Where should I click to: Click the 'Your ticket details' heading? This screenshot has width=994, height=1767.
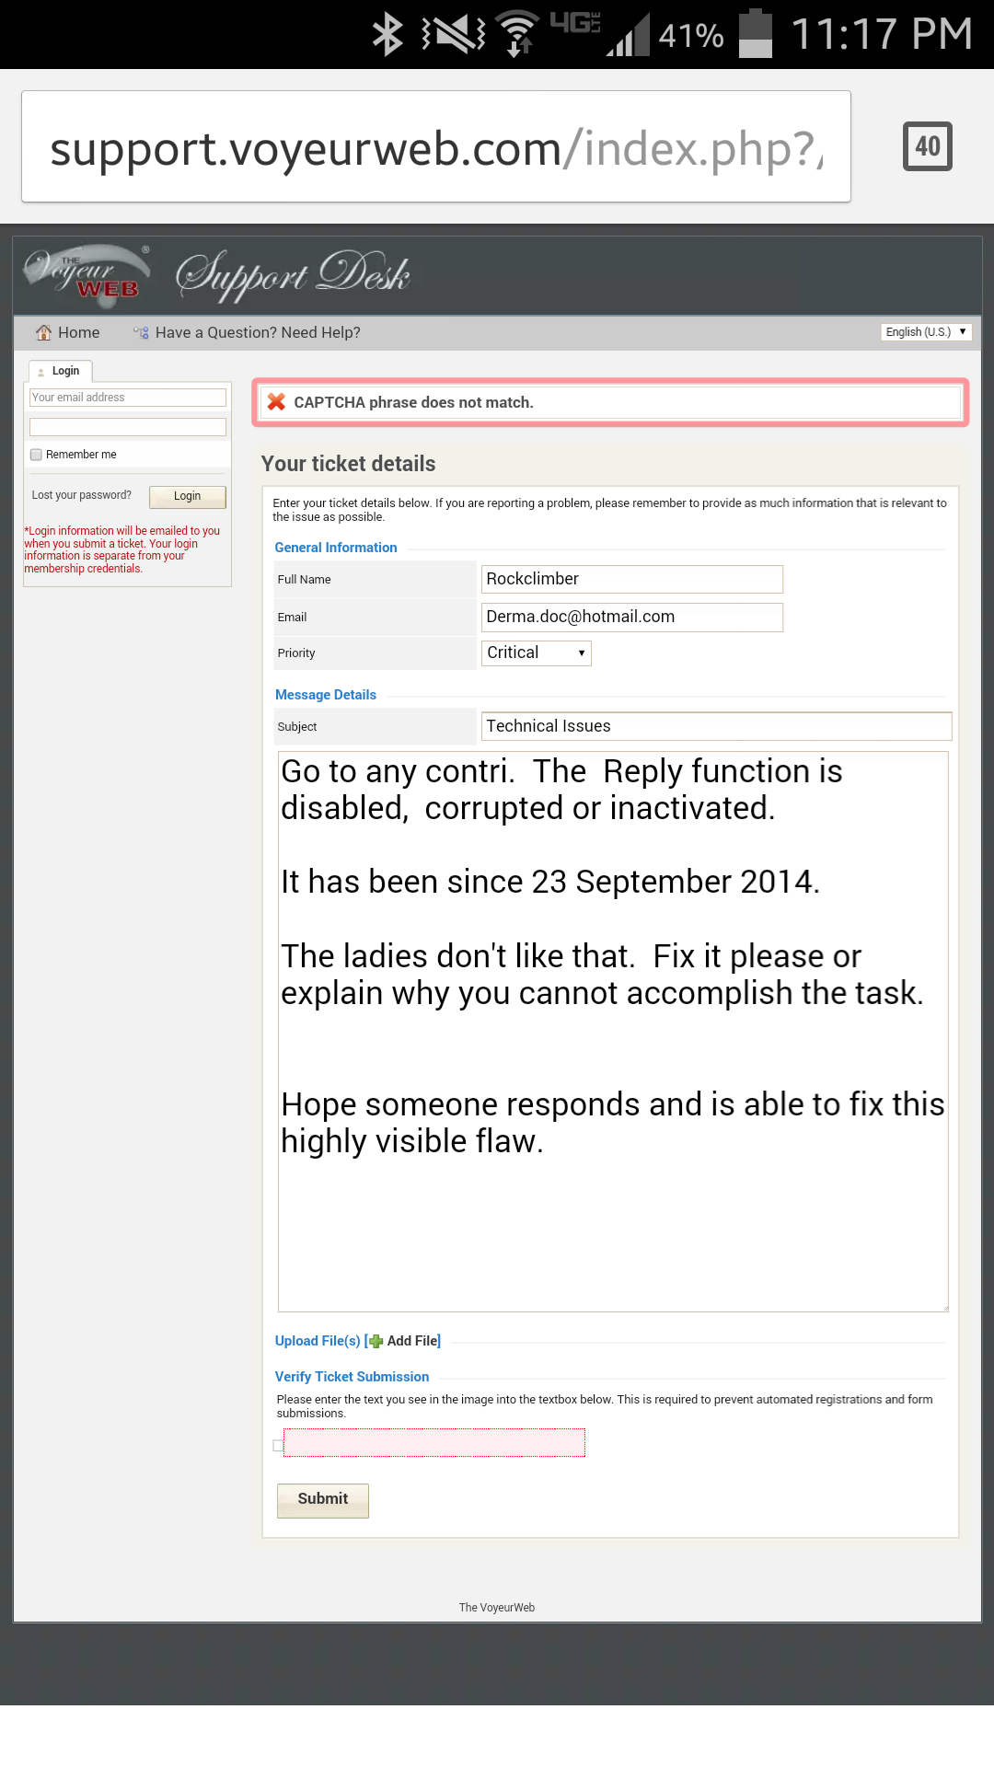pyautogui.click(x=349, y=464)
